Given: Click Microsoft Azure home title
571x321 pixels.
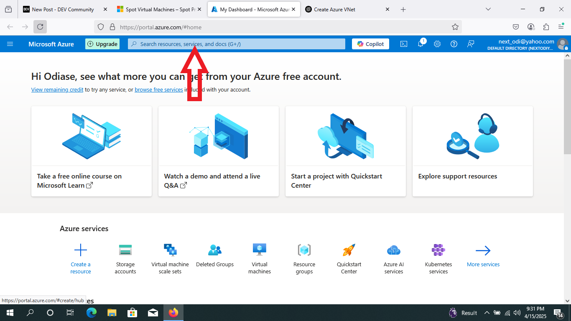Looking at the screenshot, I should 51,44.
